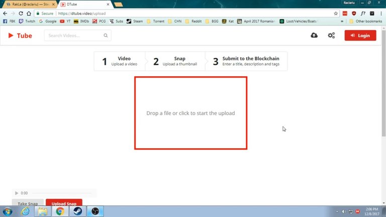
Task: Play the video preview
Action: [17, 193]
